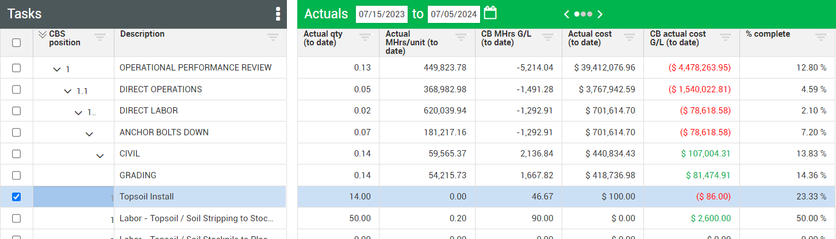The height and width of the screenshot is (239, 836).
Task: Collapse the CIVIL tree row
Action: pos(100,155)
